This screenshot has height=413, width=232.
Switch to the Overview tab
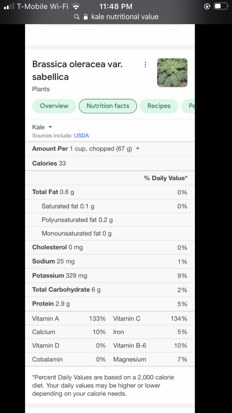[x=54, y=106]
